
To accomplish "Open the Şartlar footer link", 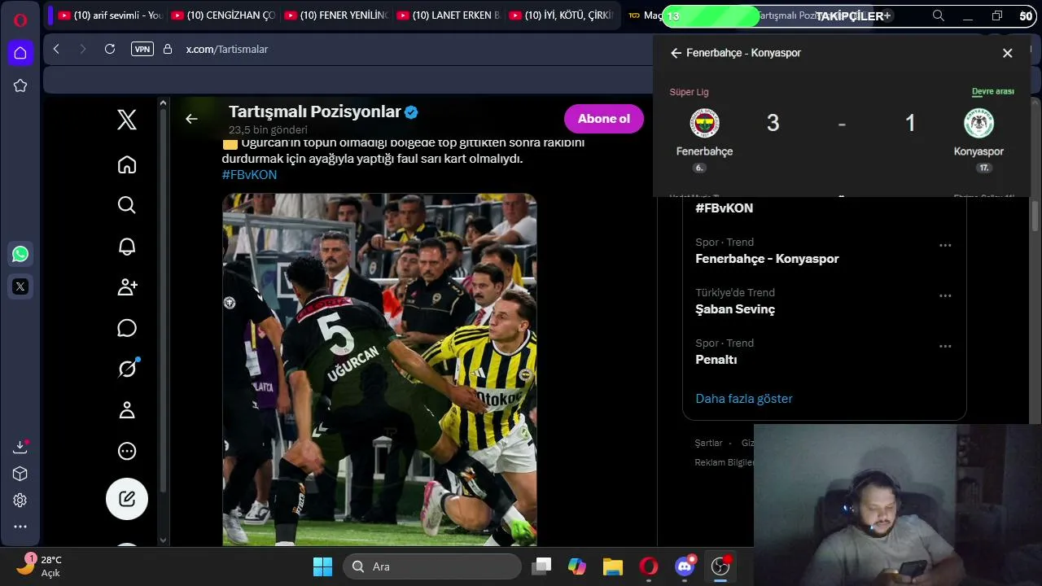I will coord(708,443).
